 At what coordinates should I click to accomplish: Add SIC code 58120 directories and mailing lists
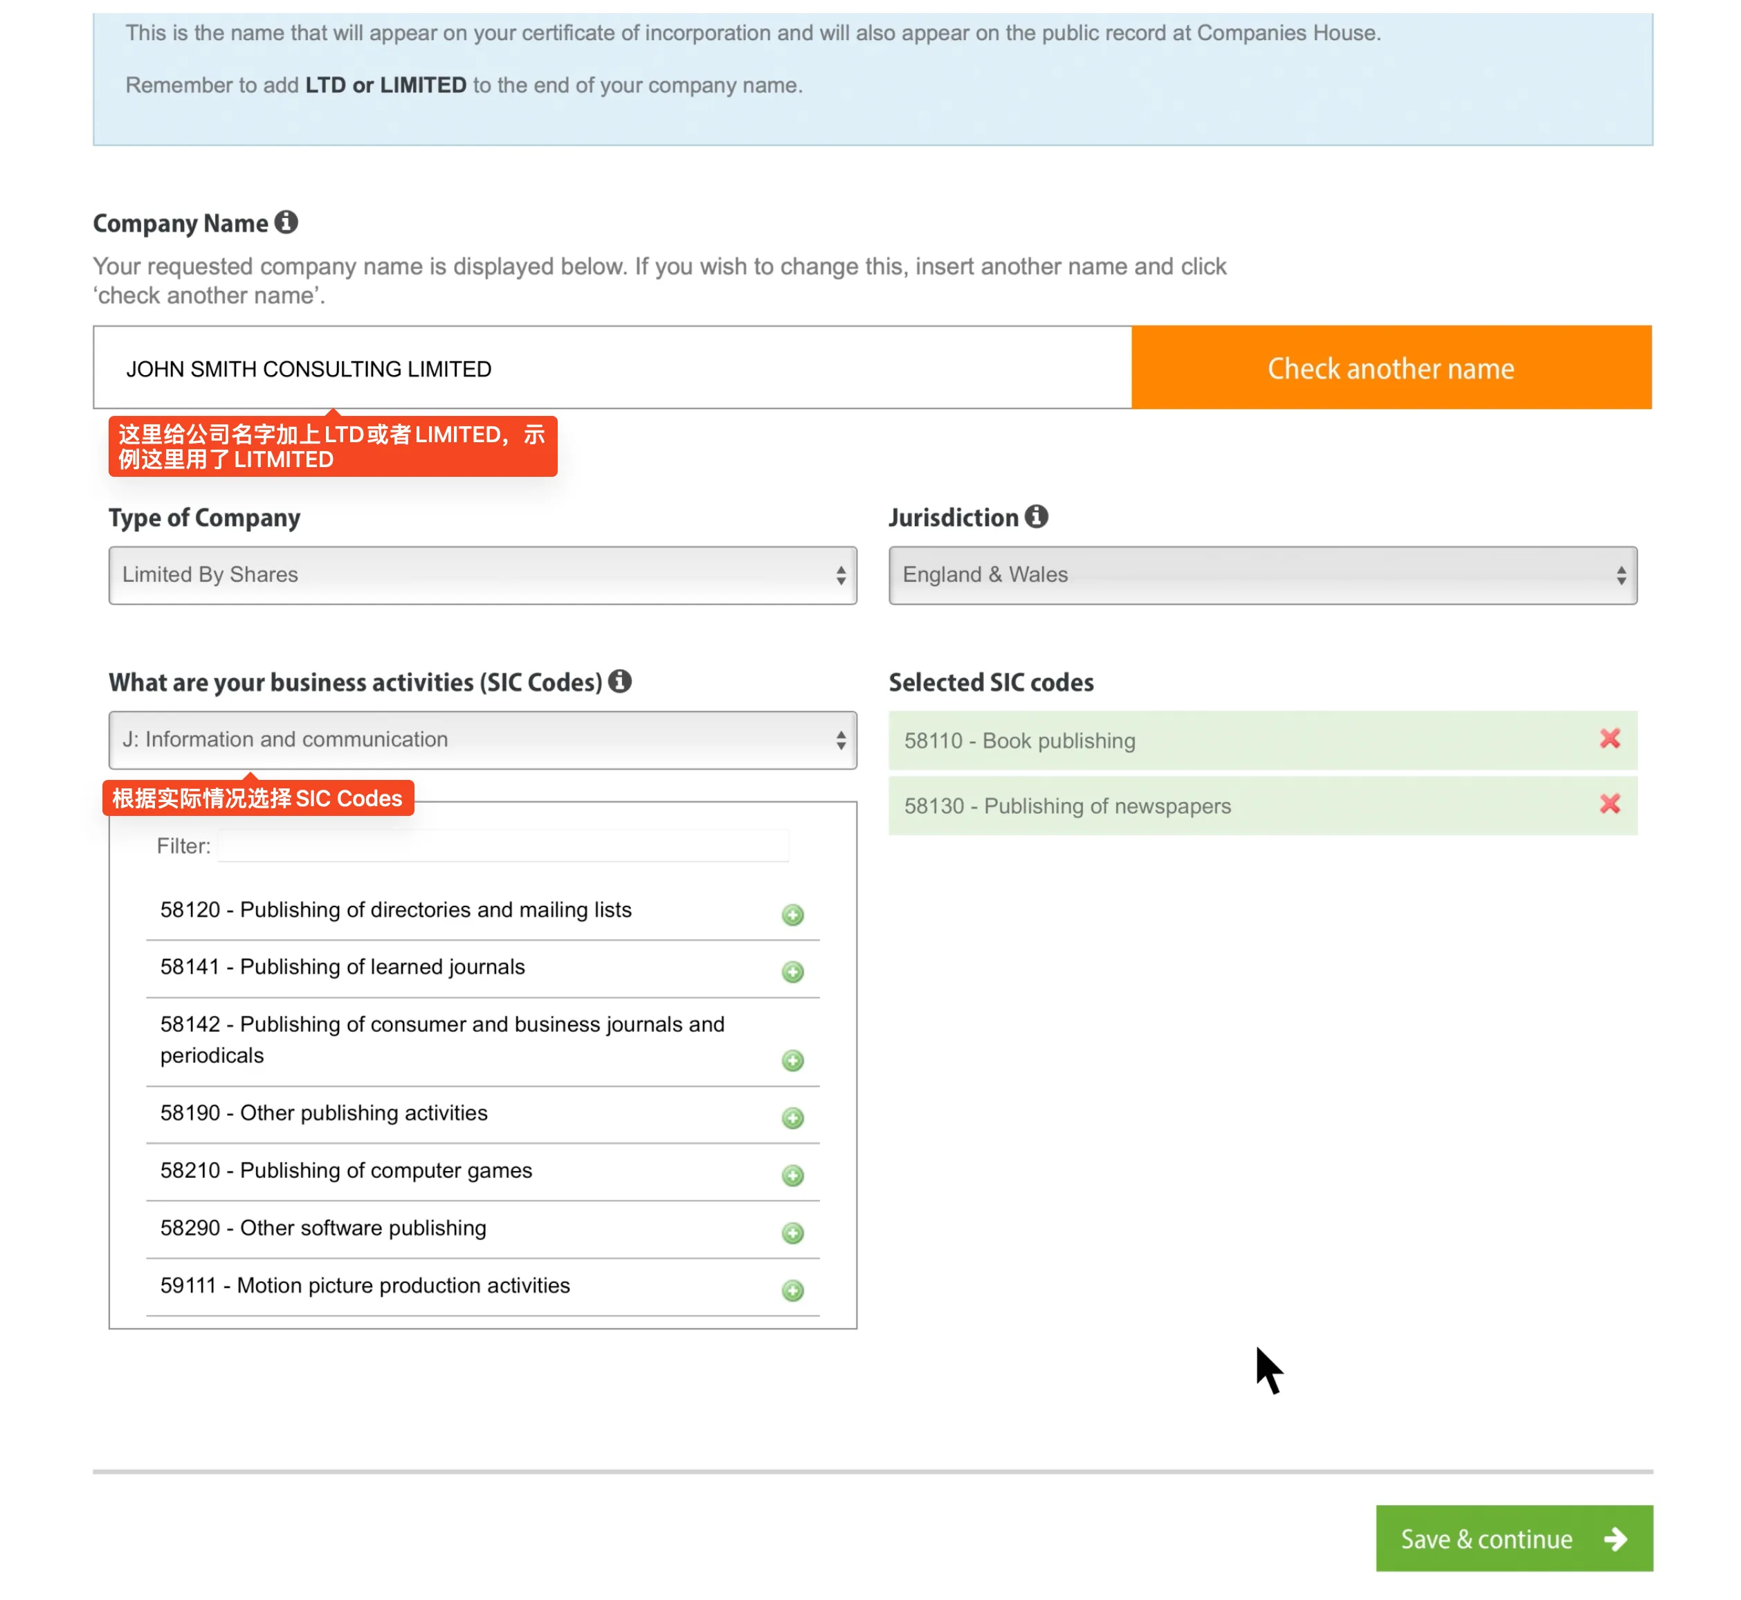pos(792,915)
